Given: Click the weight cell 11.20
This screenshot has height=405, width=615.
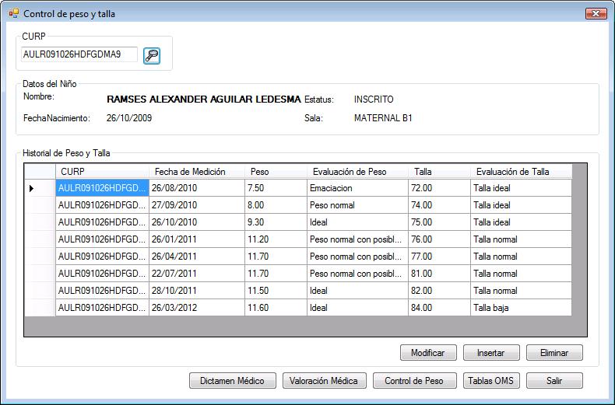Looking at the screenshot, I should (x=276, y=239).
